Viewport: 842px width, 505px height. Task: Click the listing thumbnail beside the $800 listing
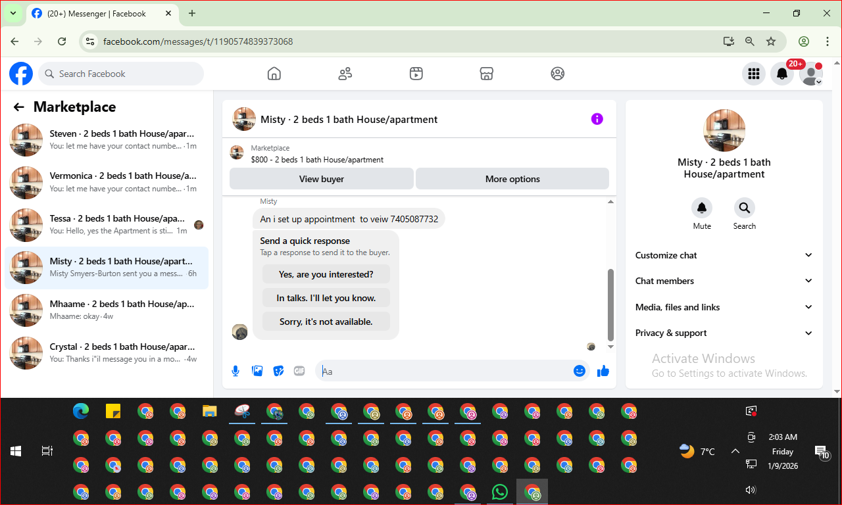[x=237, y=153]
